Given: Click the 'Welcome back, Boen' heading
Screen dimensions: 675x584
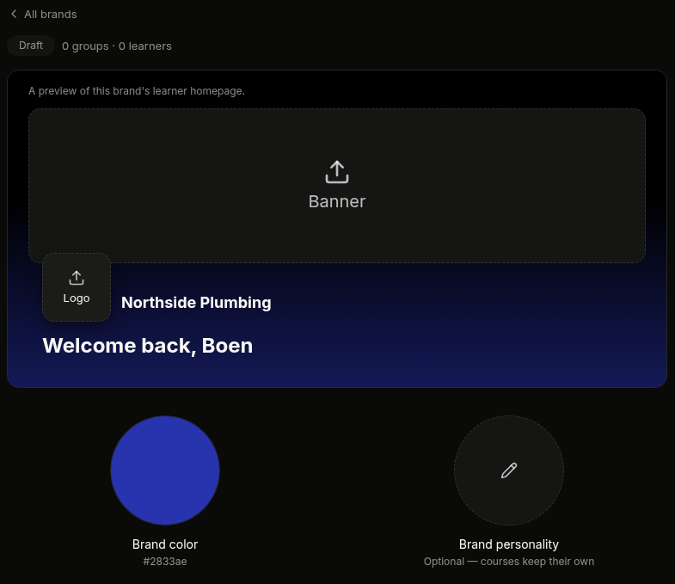Looking at the screenshot, I should pos(148,346).
